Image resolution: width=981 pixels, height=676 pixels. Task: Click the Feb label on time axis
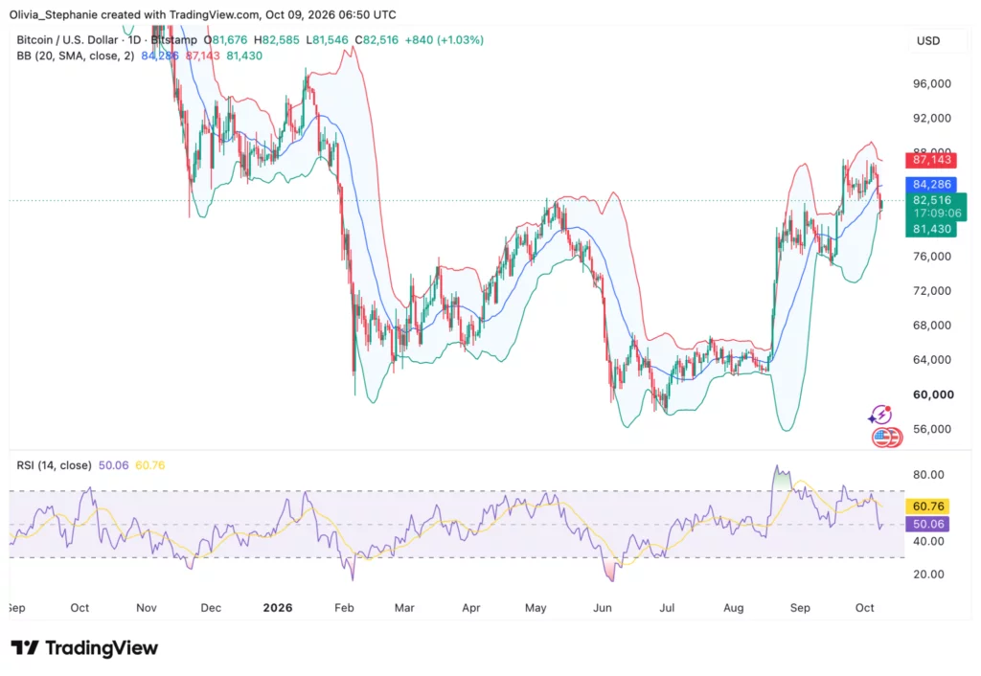(x=344, y=608)
